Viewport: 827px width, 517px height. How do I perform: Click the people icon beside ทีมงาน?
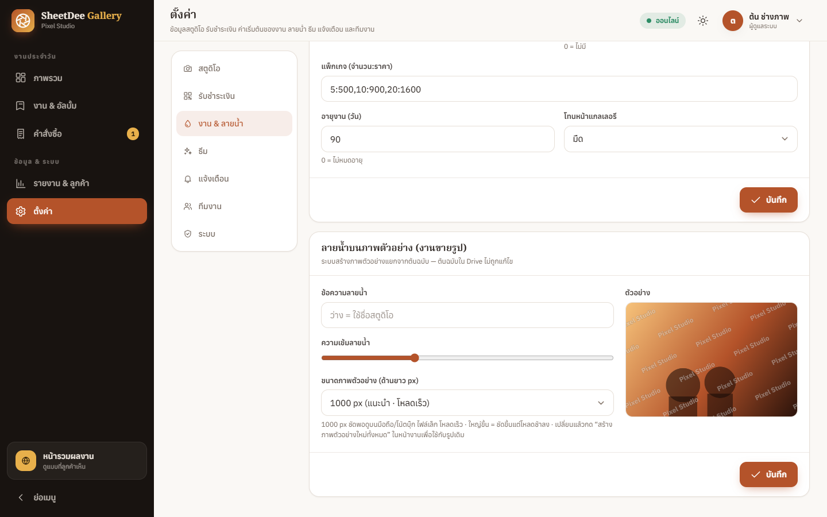[x=188, y=206]
